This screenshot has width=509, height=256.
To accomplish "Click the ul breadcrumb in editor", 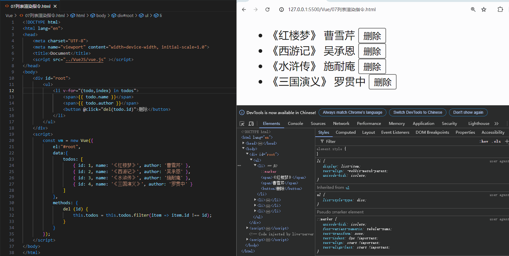I will [144, 15].
